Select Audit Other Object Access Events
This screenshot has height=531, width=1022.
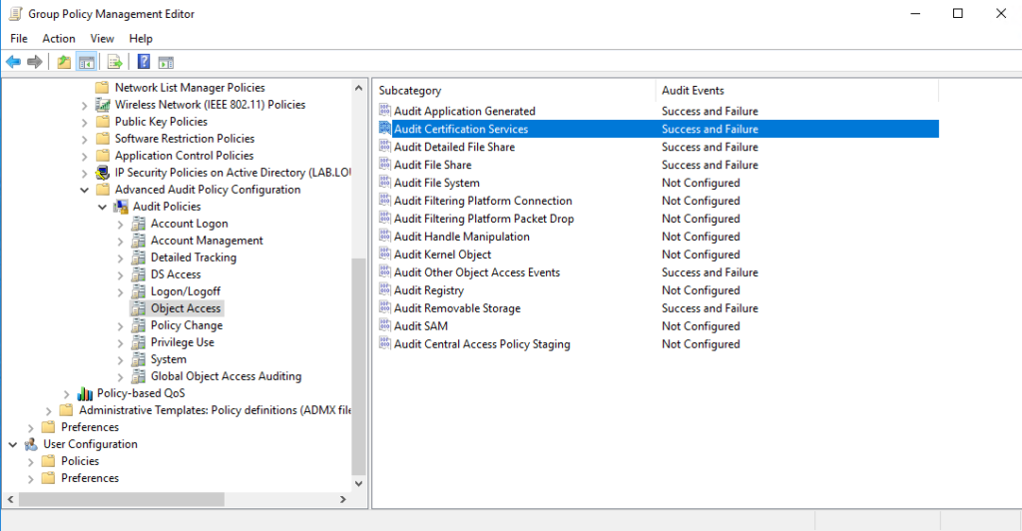tap(476, 272)
